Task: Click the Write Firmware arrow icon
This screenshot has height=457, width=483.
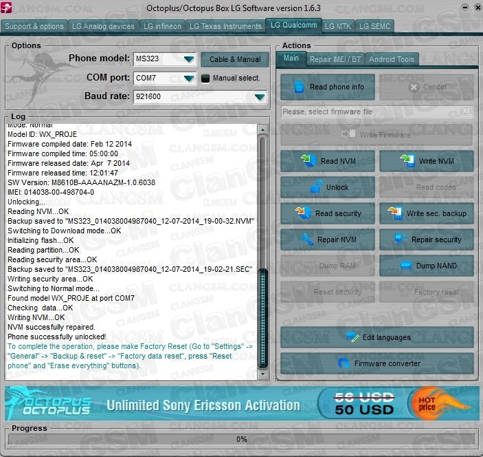Action: [348, 134]
